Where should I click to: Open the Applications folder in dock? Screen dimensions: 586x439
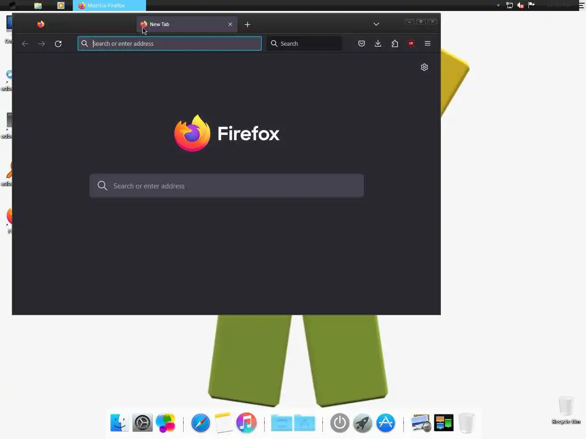coord(305,423)
